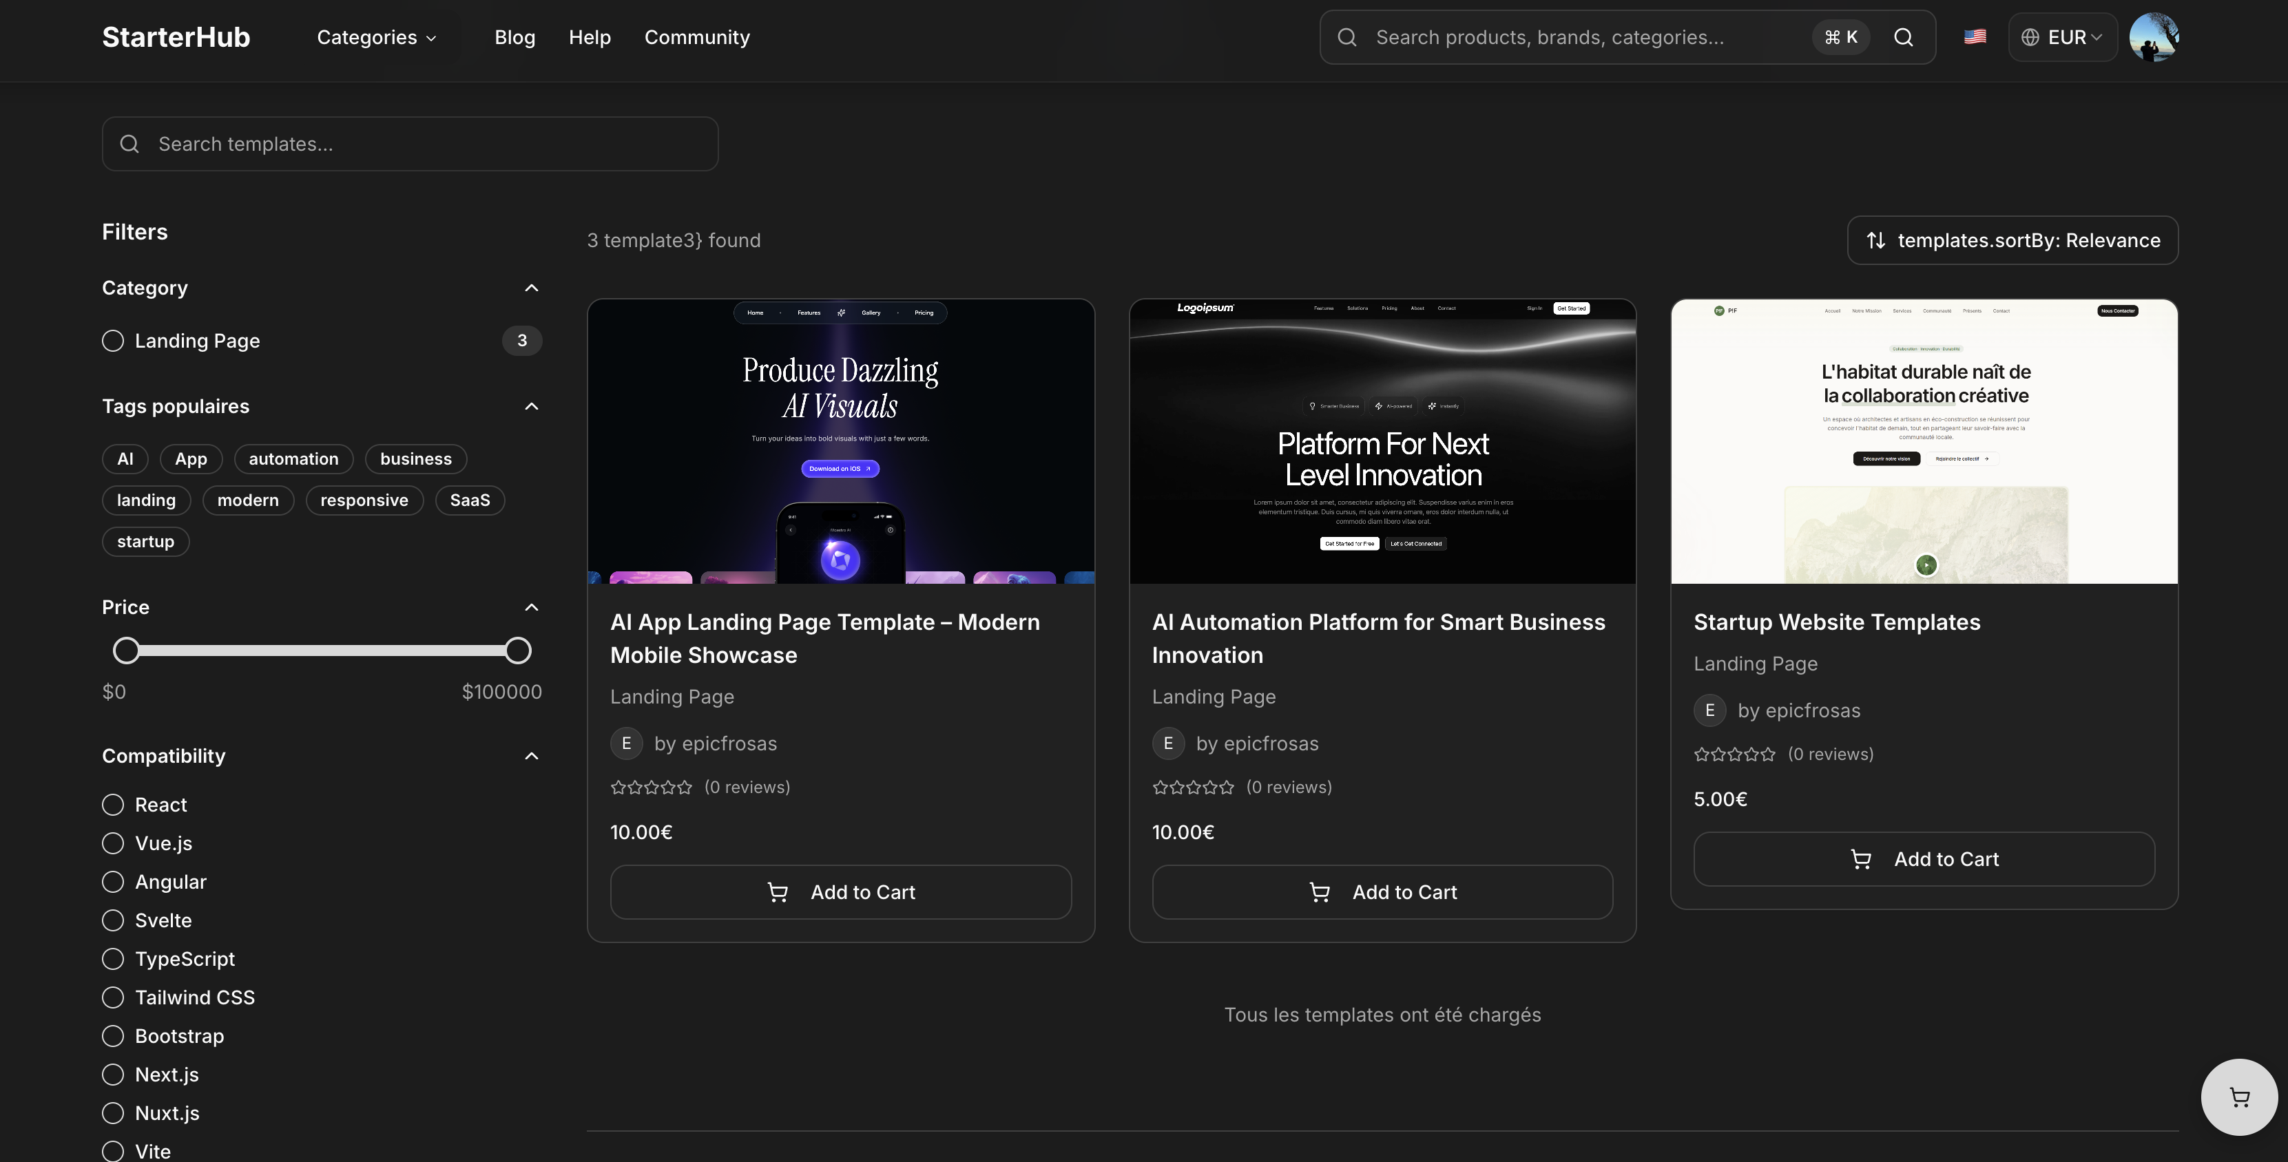Screen dimensions: 2288x1162
Task: Collapse the Tags populaires section
Action: click(x=531, y=407)
